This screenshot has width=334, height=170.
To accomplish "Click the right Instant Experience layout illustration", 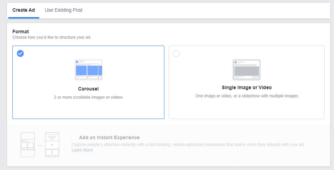I will 52,145.
